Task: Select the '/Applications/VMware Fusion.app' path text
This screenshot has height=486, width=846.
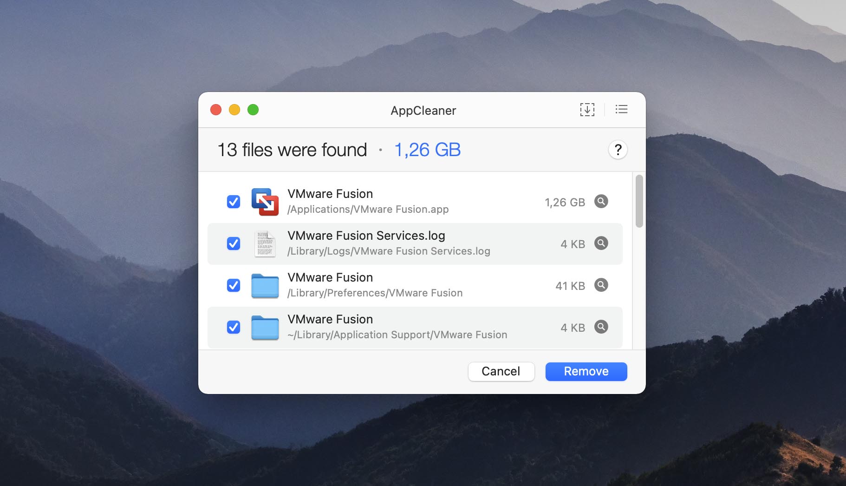Action: [x=368, y=210]
